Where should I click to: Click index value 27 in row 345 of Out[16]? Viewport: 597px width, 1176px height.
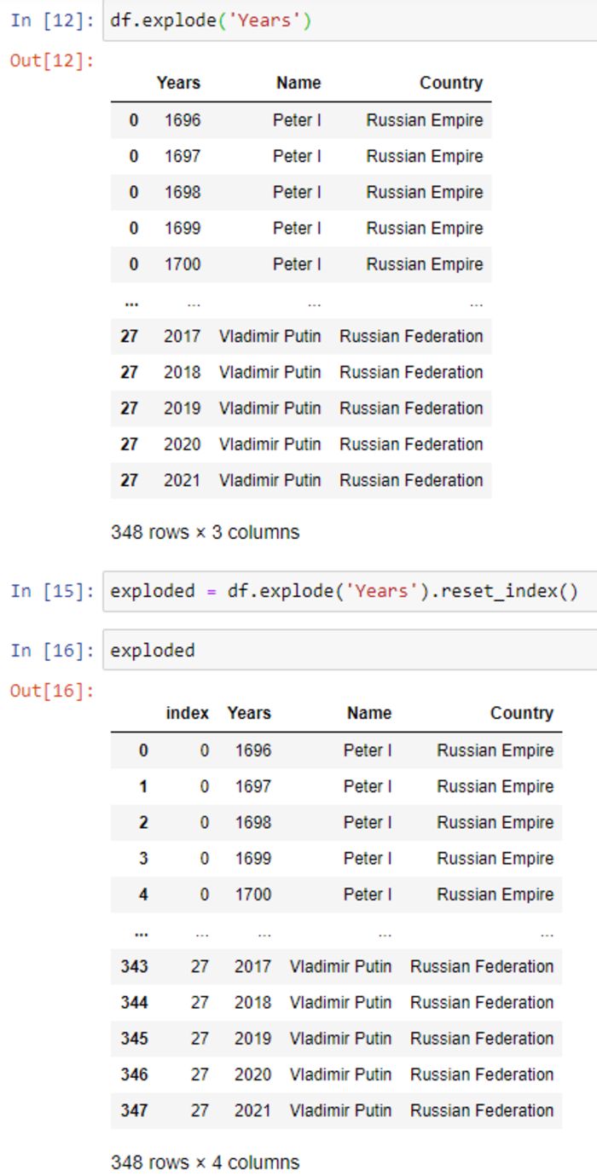tap(200, 1039)
